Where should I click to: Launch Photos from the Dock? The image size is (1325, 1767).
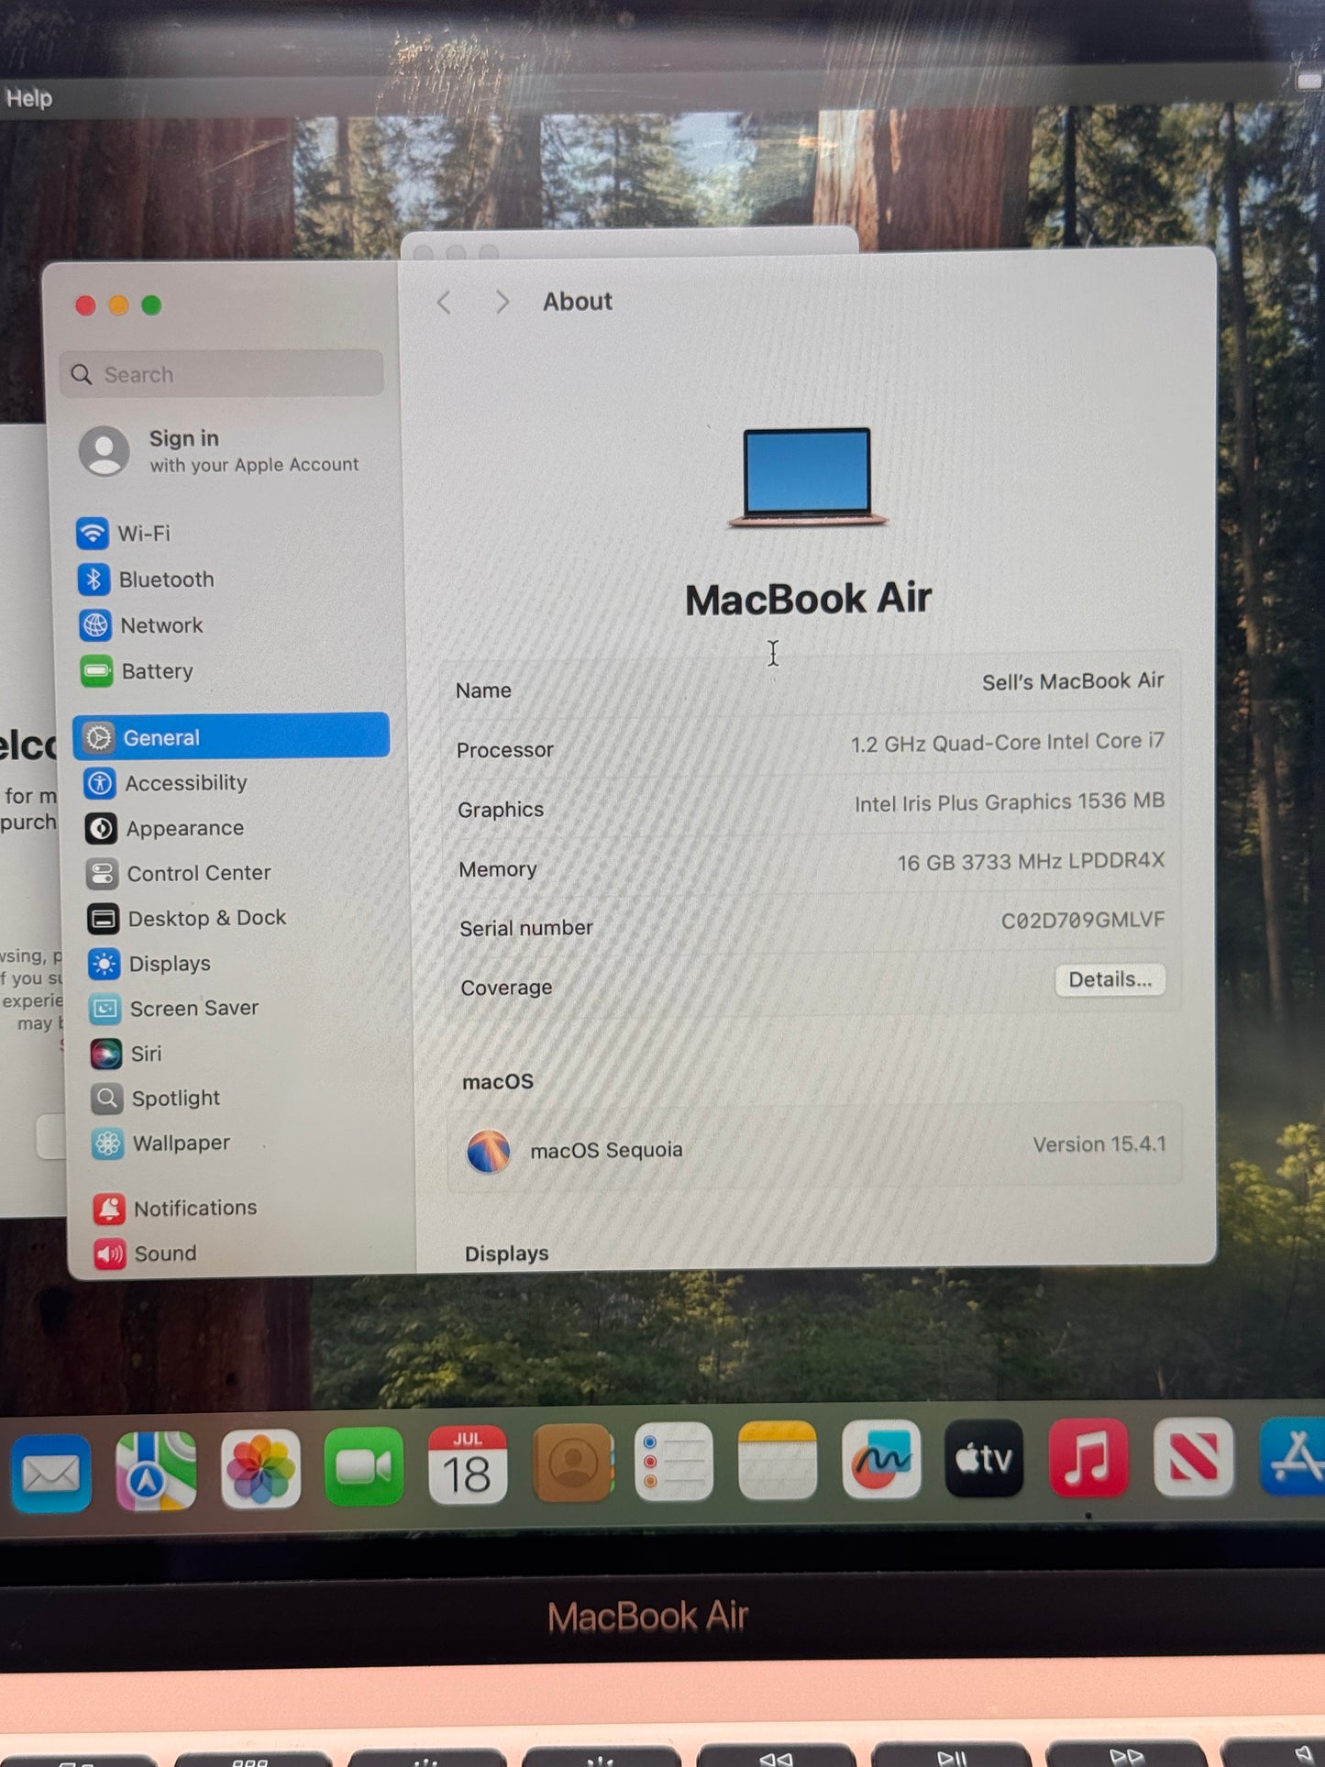point(260,1468)
